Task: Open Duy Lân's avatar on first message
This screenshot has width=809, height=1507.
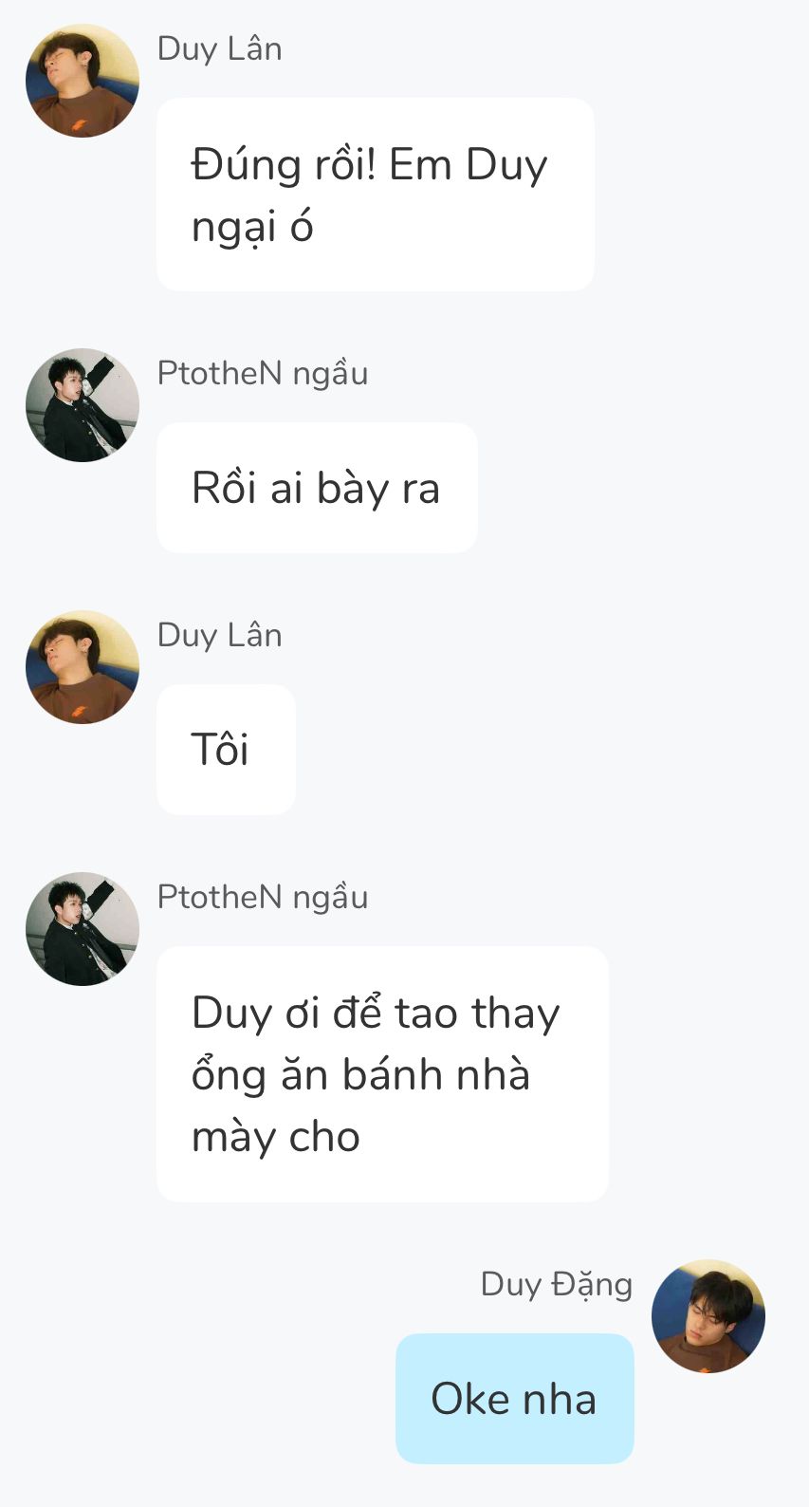Action: click(83, 81)
